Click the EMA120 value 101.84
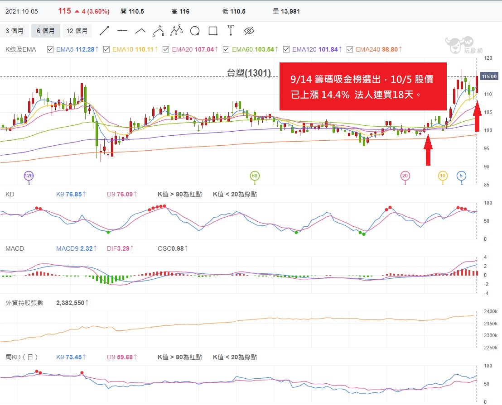Viewport: 502px width, 405px height. (x=328, y=49)
